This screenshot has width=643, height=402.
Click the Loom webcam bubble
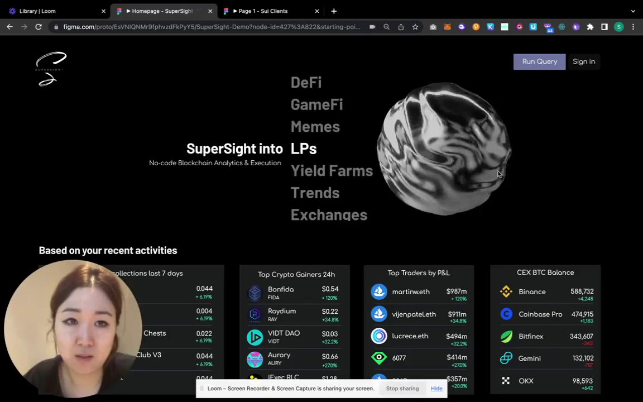coord(73,328)
